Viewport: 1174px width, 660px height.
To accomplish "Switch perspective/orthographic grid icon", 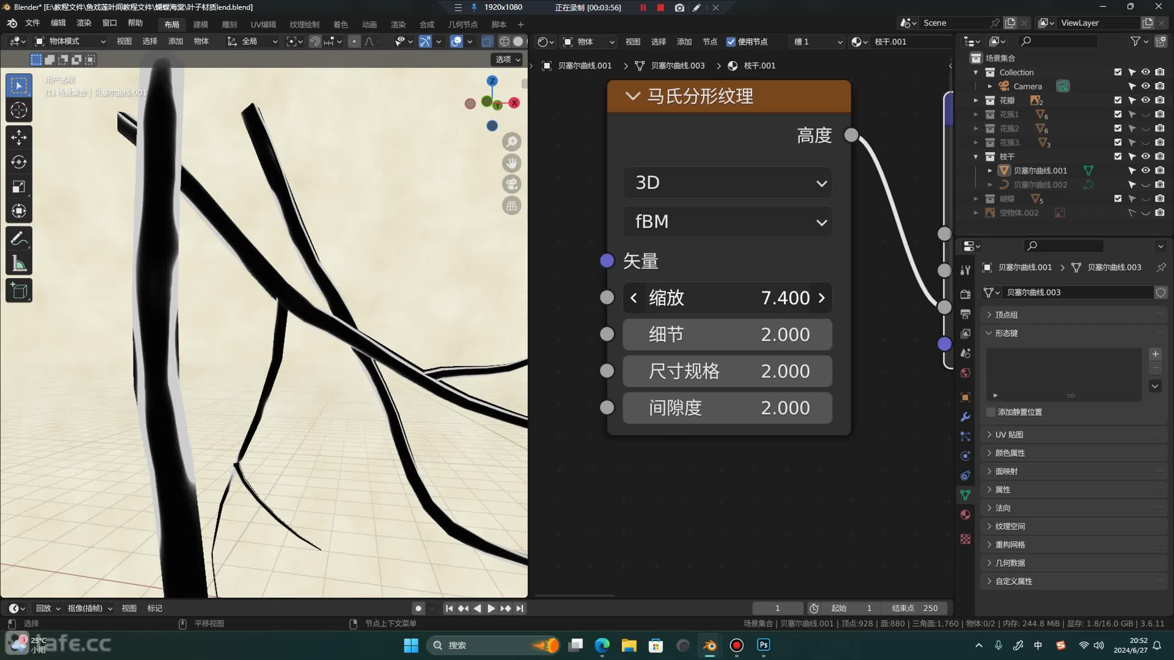I will 511,205.
